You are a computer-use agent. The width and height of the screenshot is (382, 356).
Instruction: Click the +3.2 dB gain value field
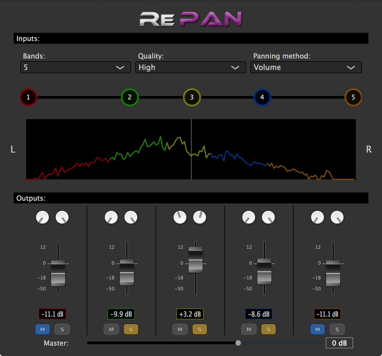pos(190,314)
